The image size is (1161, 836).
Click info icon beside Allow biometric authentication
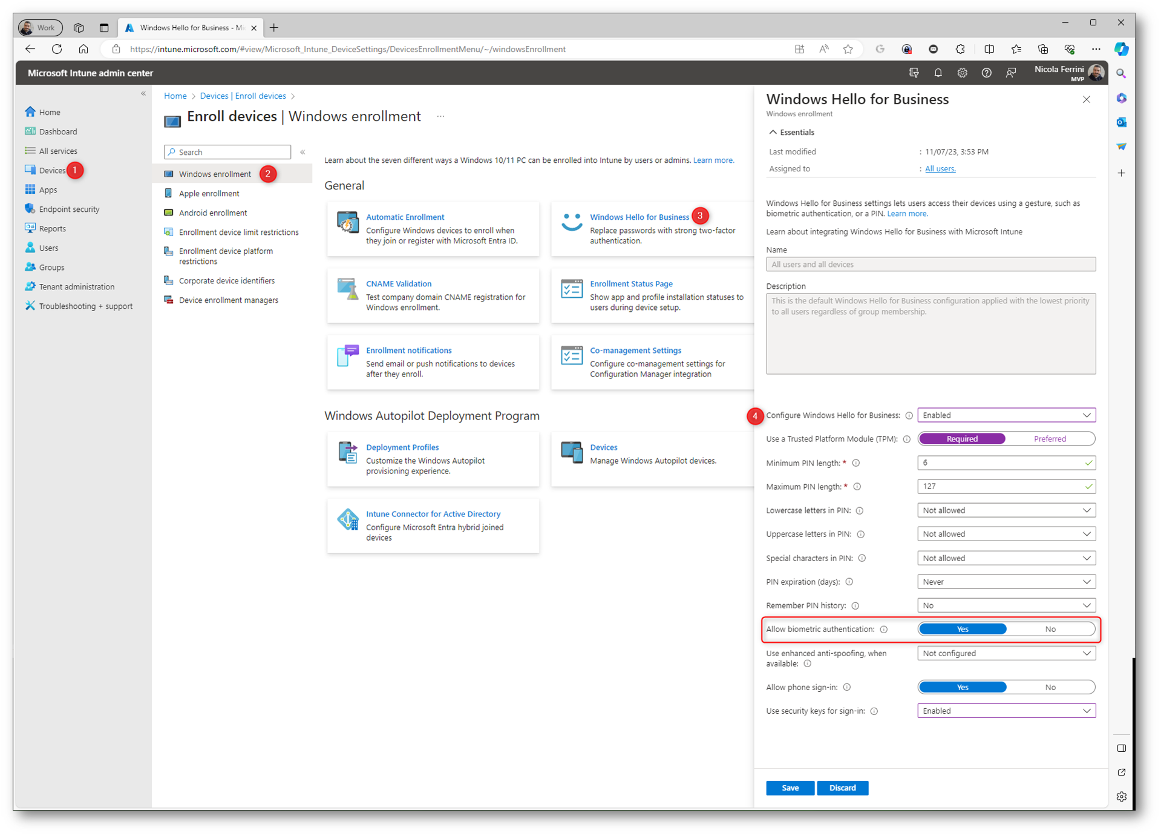(884, 630)
